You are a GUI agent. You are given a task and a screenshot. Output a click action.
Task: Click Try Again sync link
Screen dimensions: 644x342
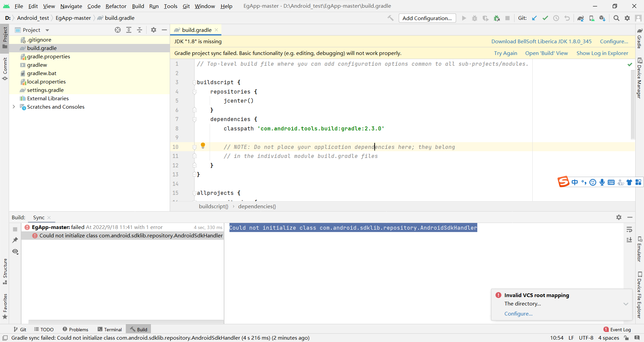point(505,53)
